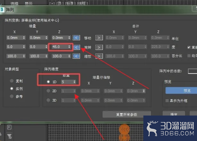Click the 2D row offset Z spinner arrows
Image resolution: width=197 pixels, height=141 pixels.
(x=144, y=91)
